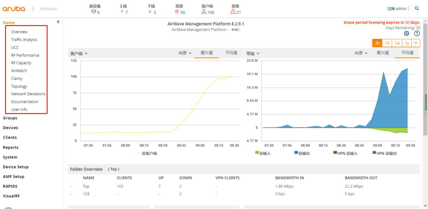Select the 2h time range
Image resolution: width=428 pixels, height=209 pixels.
tap(377, 43)
